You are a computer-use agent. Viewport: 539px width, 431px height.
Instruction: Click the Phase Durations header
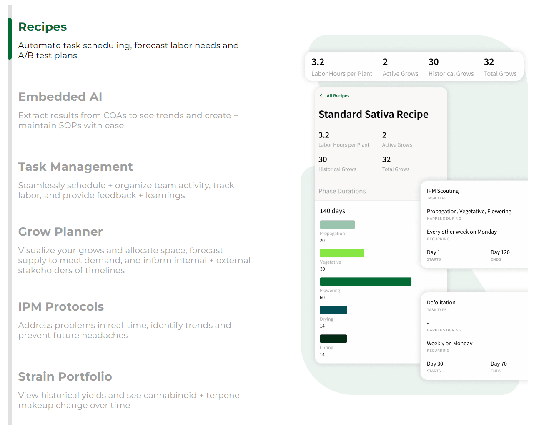coord(342,191)
